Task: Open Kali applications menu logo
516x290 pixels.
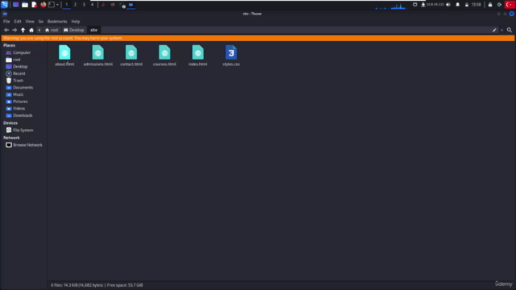Action: 4,5
